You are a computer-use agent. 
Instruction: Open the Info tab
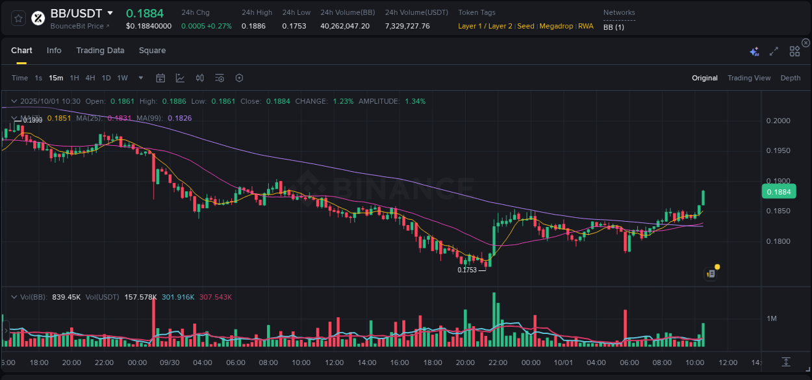[x=54, y=50]
